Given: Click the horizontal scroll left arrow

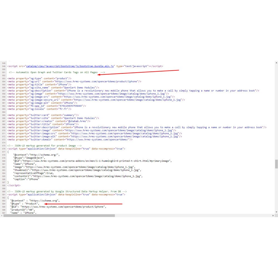Looking at the screenshot, I should pyautogui.click(x=2, y=216).
